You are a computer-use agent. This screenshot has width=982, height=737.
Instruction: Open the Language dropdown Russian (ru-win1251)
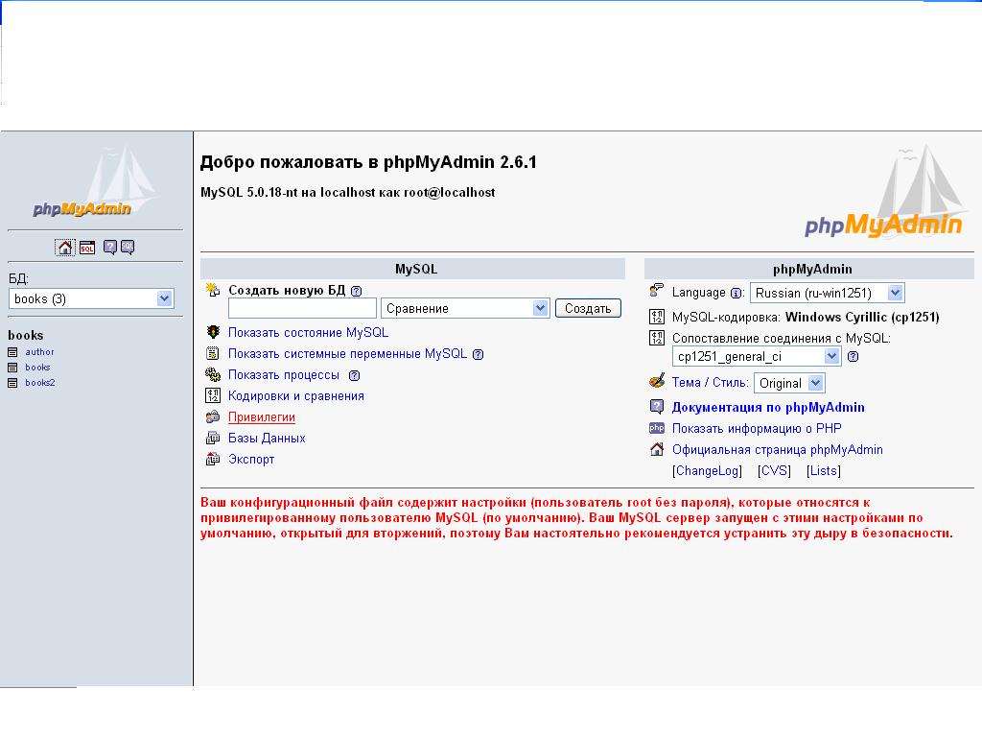pyautogui.click(x=828, y=293)
